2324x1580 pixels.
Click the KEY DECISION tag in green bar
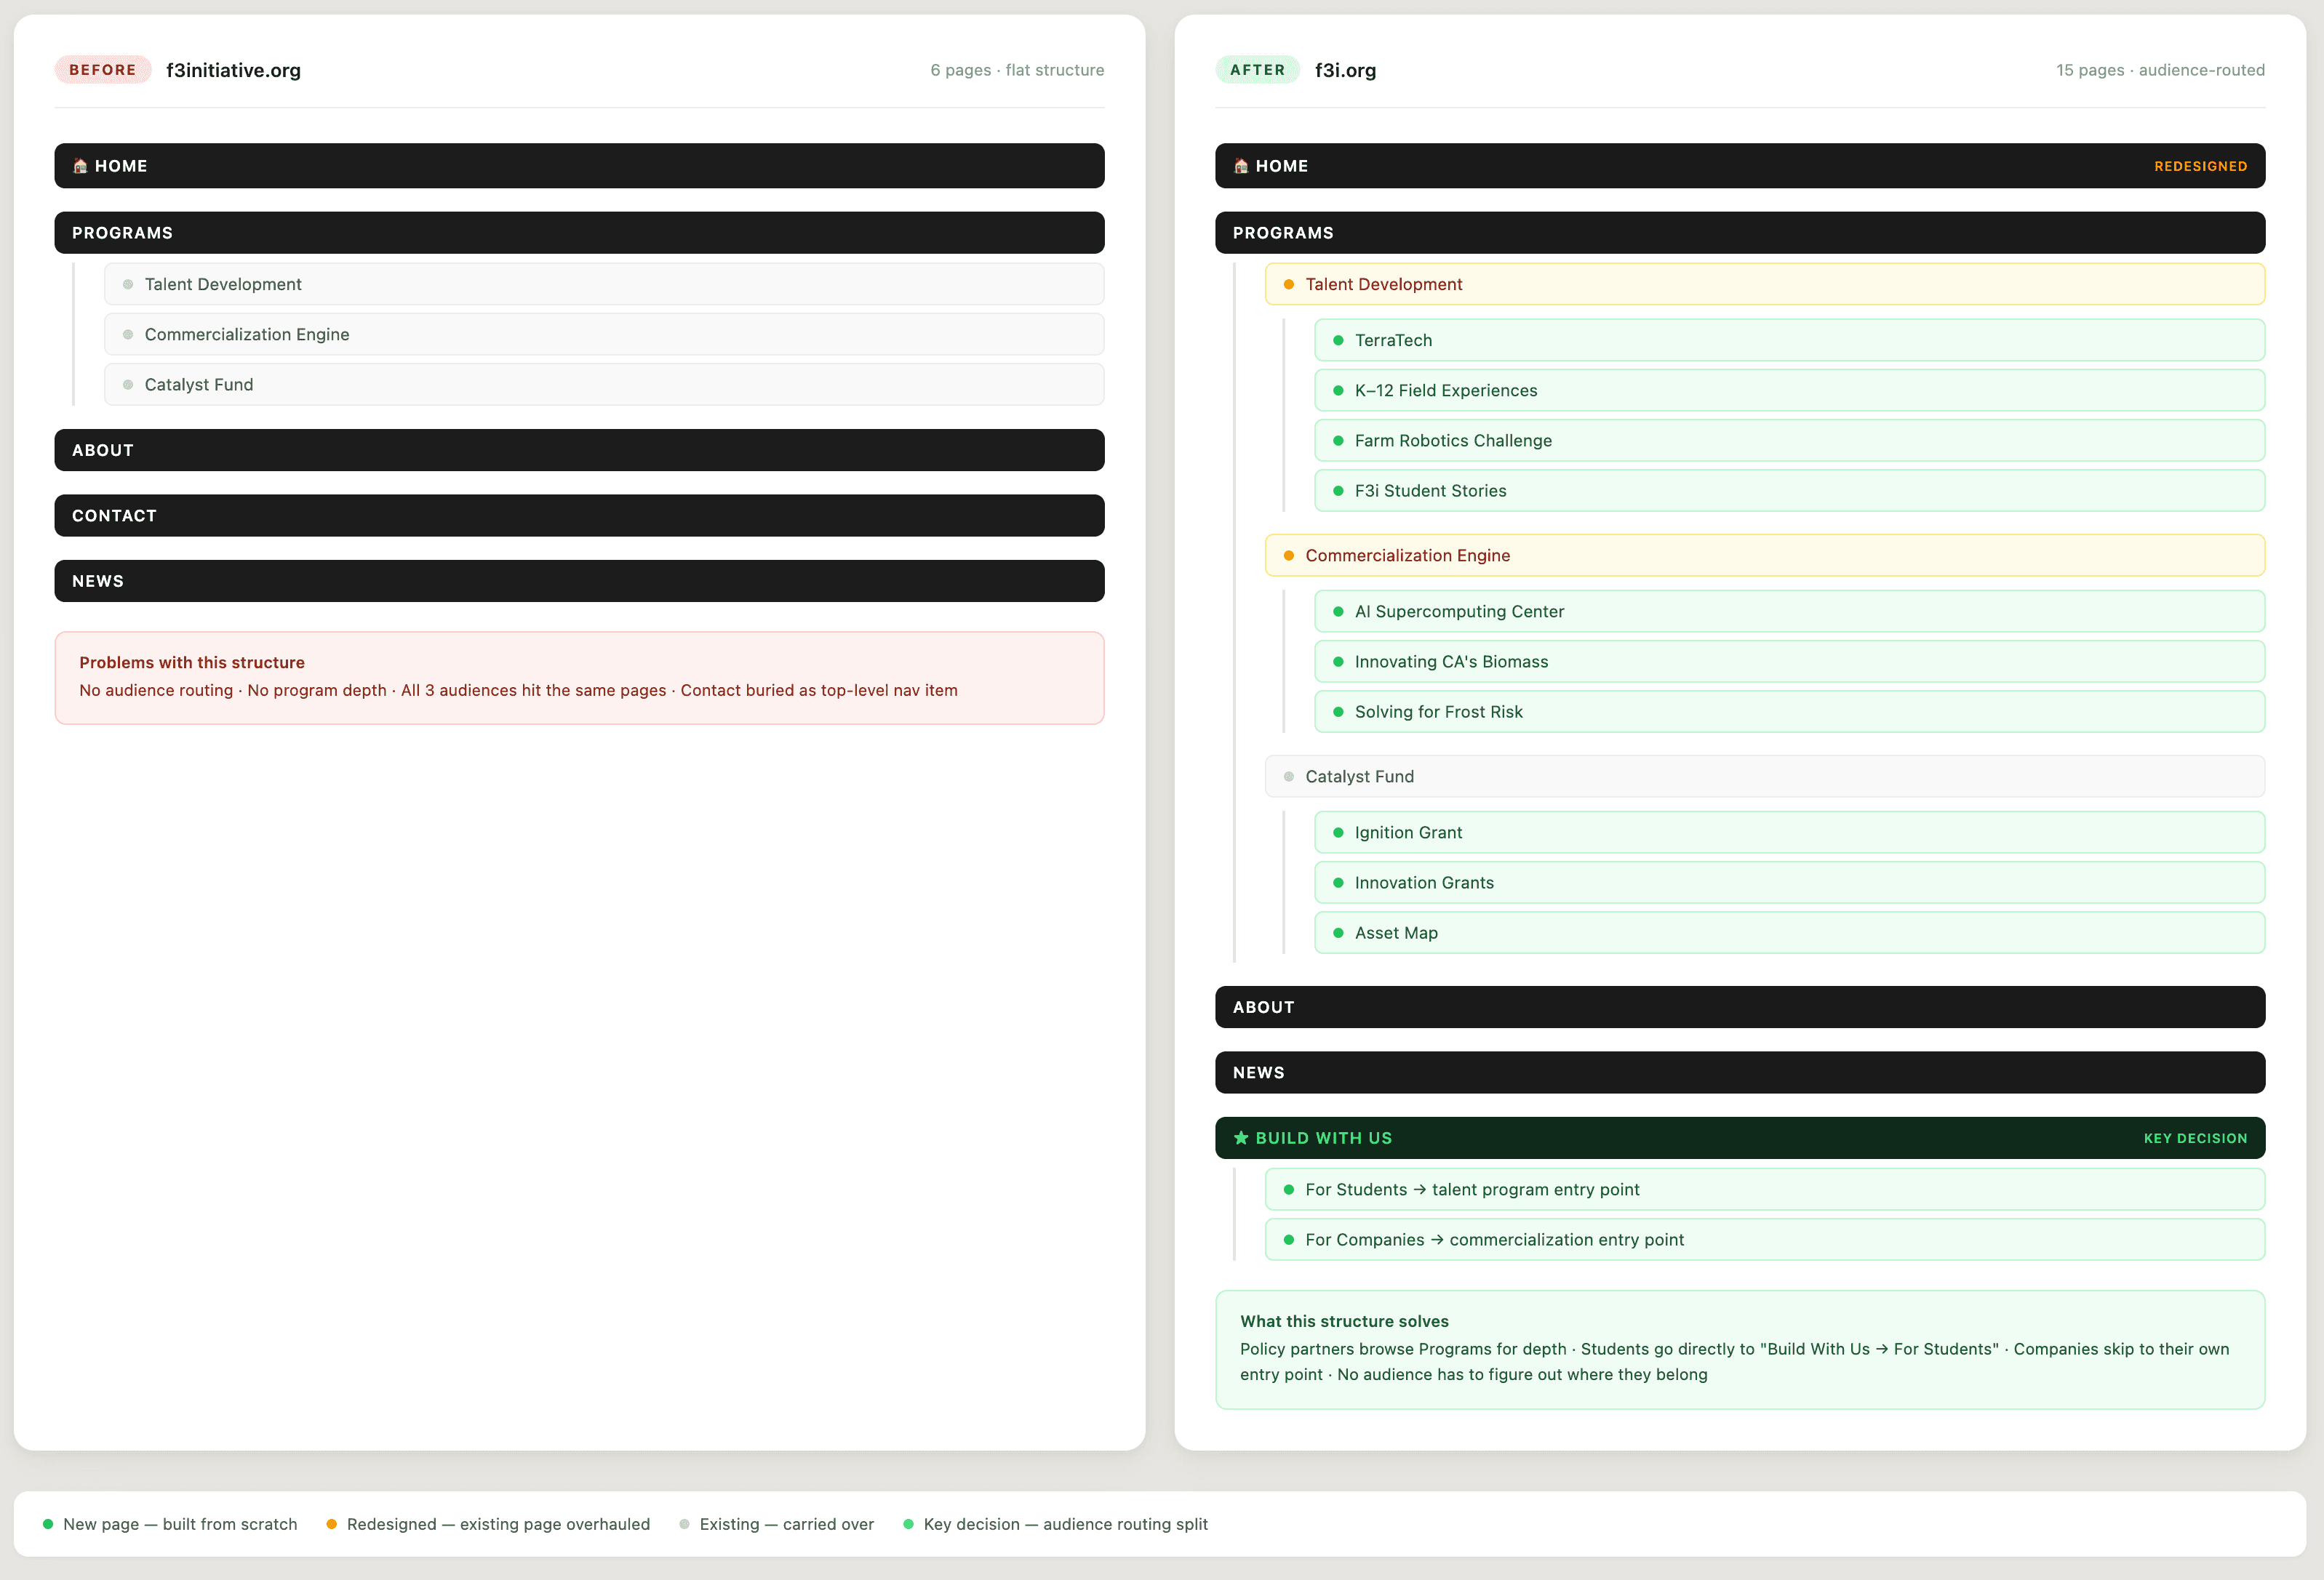(2195, 1138)
